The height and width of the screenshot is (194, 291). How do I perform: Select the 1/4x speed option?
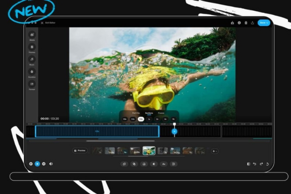point(133,119)
